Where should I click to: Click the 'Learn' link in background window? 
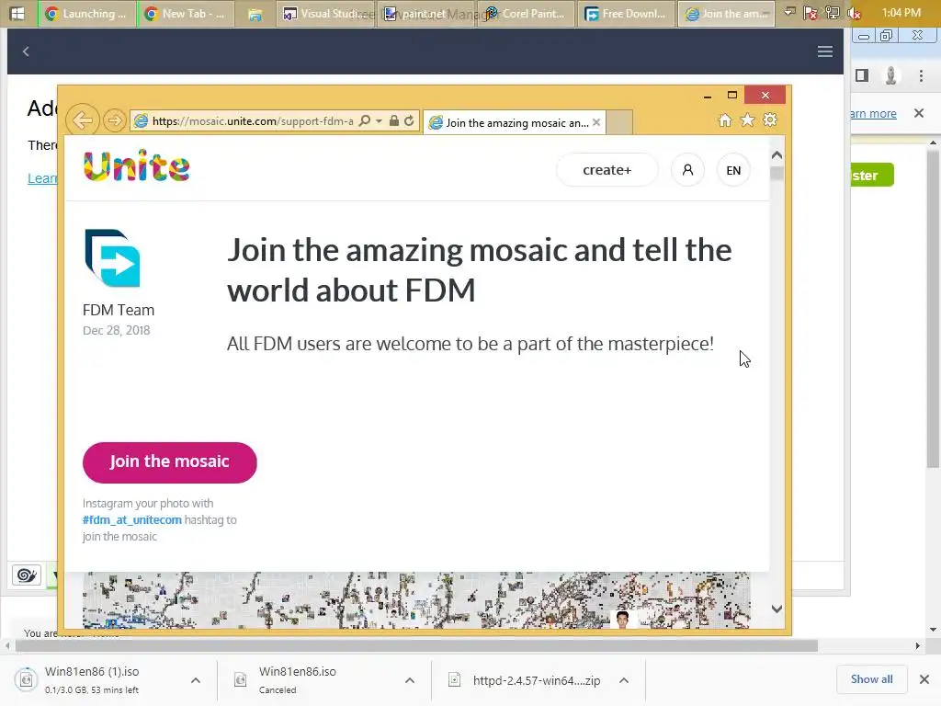(42, 178)
